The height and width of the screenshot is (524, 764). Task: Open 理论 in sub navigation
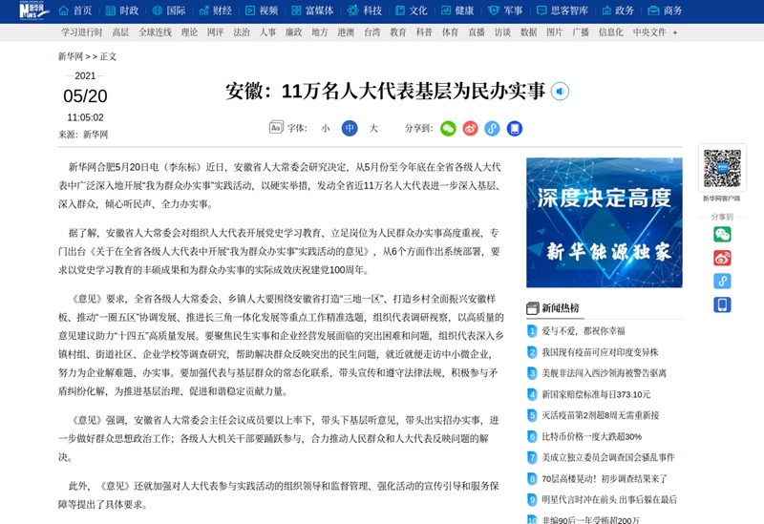tap(189, 32)
